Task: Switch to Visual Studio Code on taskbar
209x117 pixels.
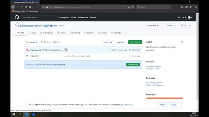Action: point(33,114)
